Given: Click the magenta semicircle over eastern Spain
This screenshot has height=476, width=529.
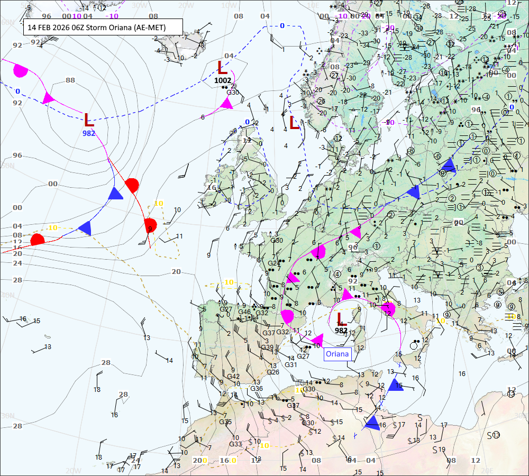Looking at the screenshot, I should (288, 317).
